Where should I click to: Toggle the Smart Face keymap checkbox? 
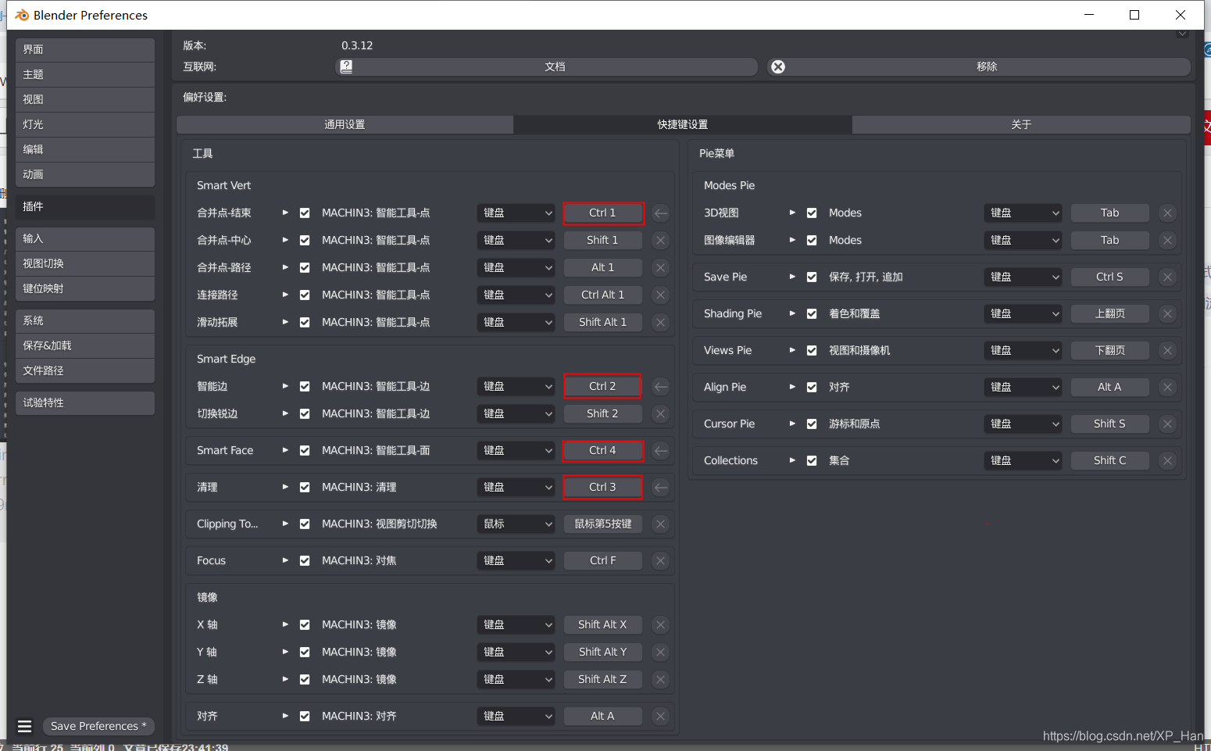(305, 450)
